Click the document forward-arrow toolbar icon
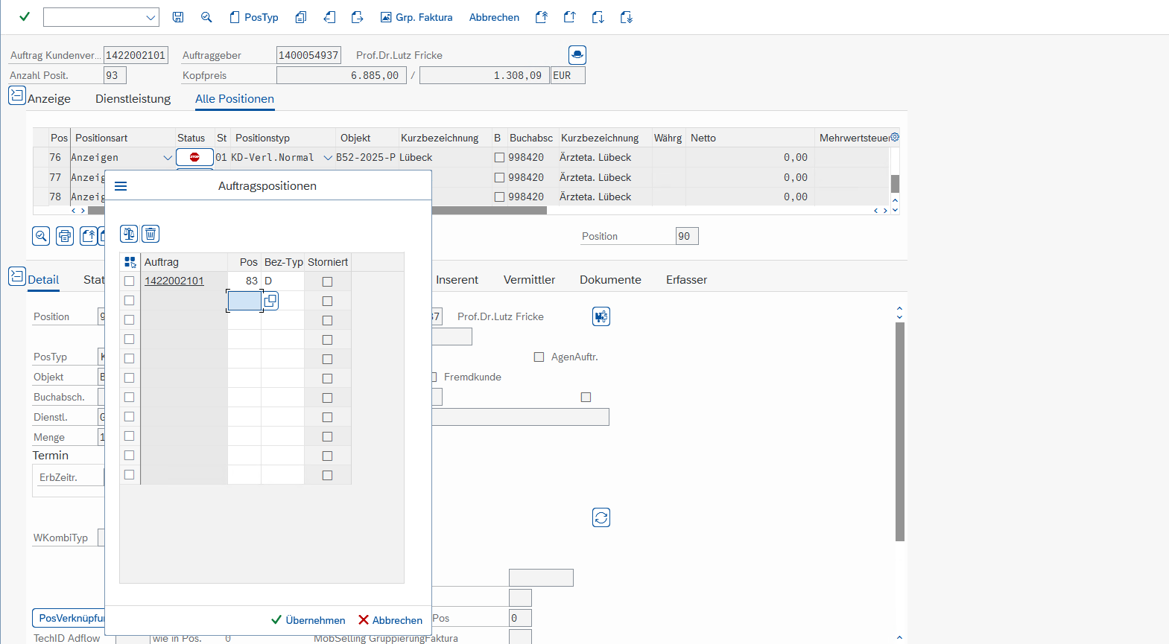 pyautogui.click(x=358, y=17)
